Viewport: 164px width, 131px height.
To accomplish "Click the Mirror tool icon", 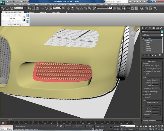I will coord(115,8).
